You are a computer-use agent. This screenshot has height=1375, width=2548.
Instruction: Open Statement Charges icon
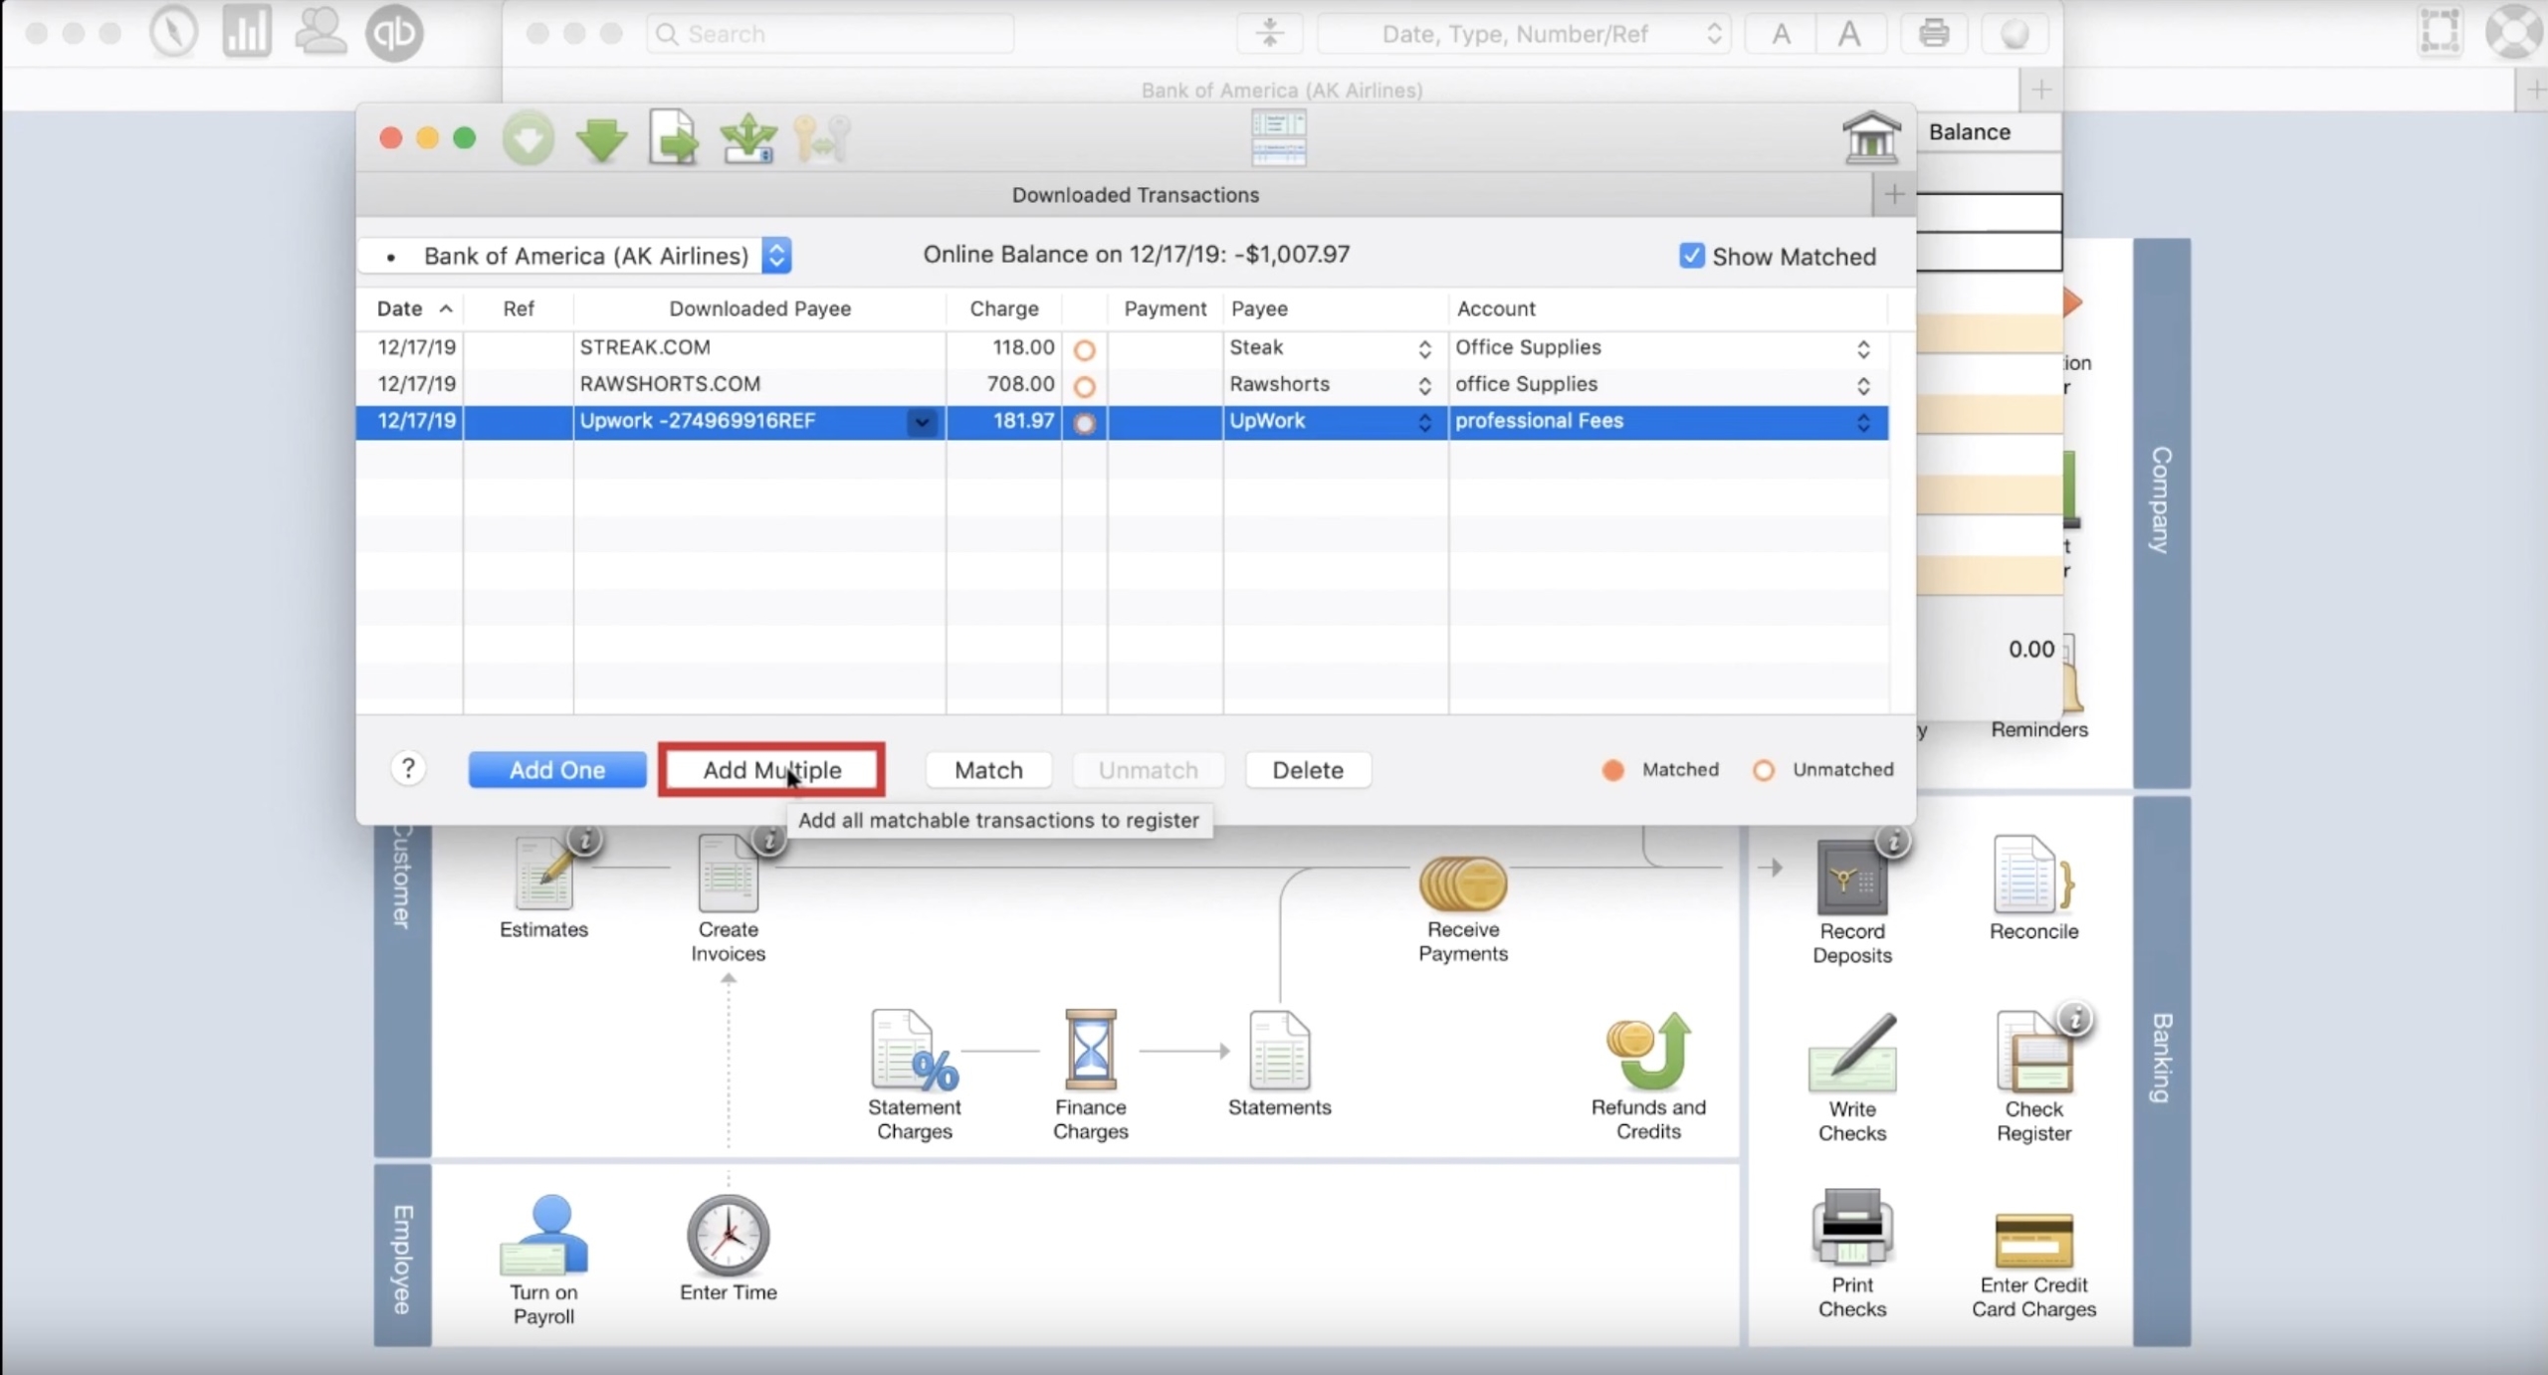(914, 1051)
